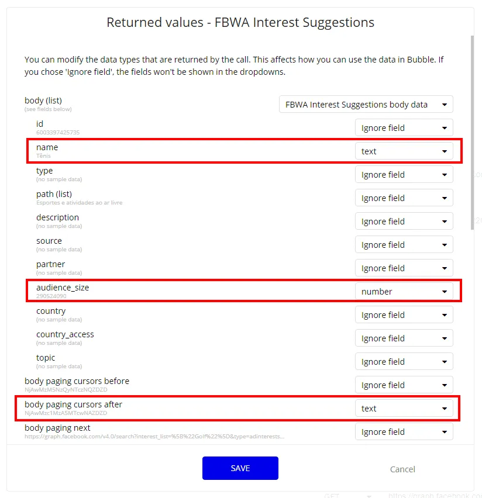The image size is (482, 498).
Task: Open the body (list) data type dropdown
Action: pos(366,105)
